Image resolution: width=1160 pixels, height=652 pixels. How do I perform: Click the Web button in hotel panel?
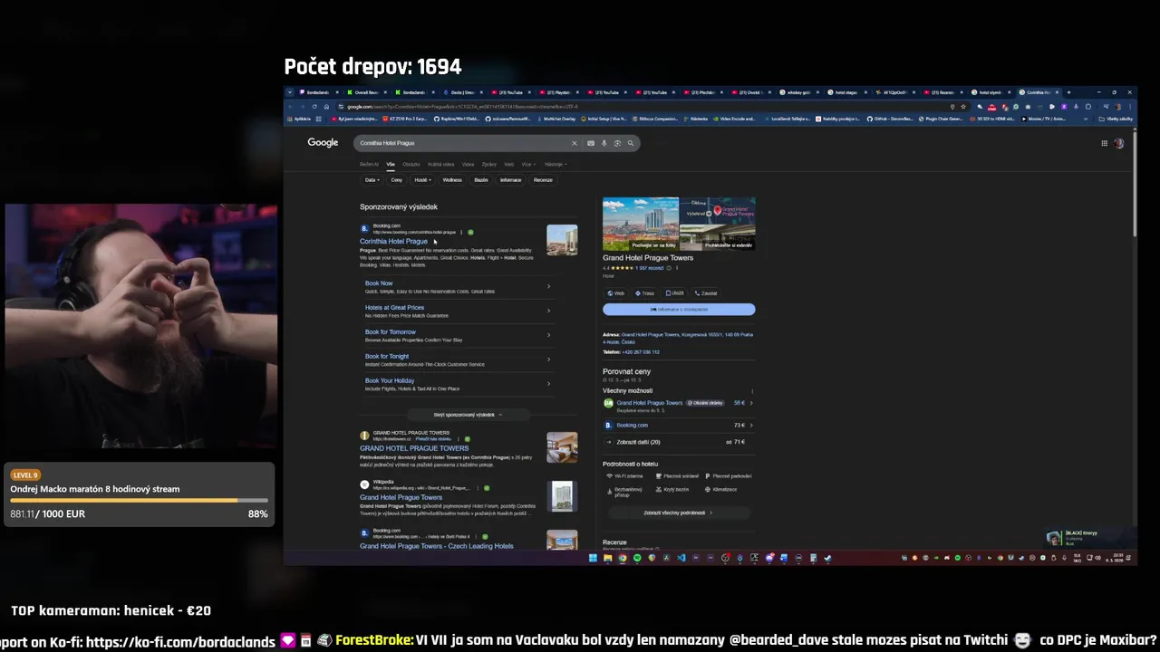tap(617, 293)
